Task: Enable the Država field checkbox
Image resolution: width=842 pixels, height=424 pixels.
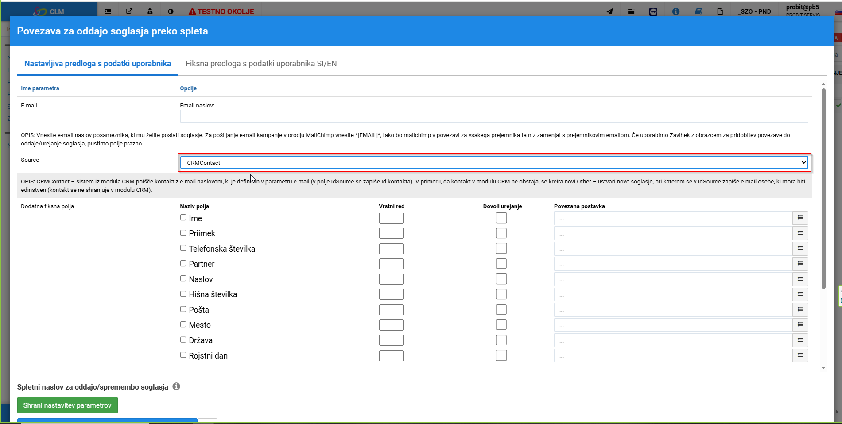Action: (x=183, y=340)
